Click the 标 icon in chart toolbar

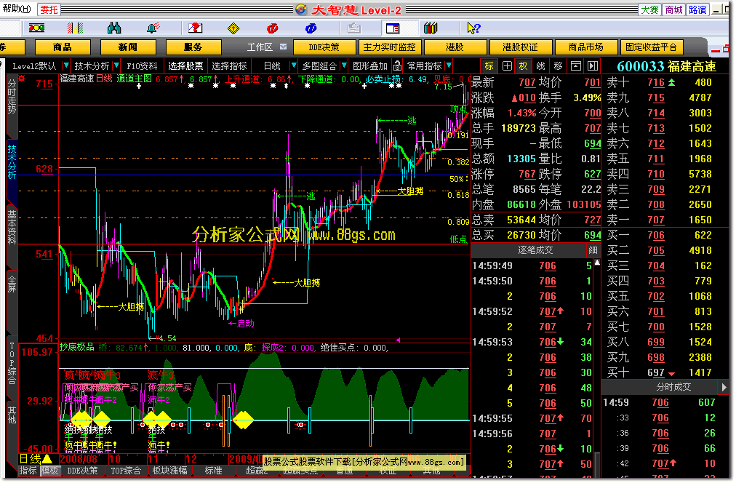(x=489, y=66)
